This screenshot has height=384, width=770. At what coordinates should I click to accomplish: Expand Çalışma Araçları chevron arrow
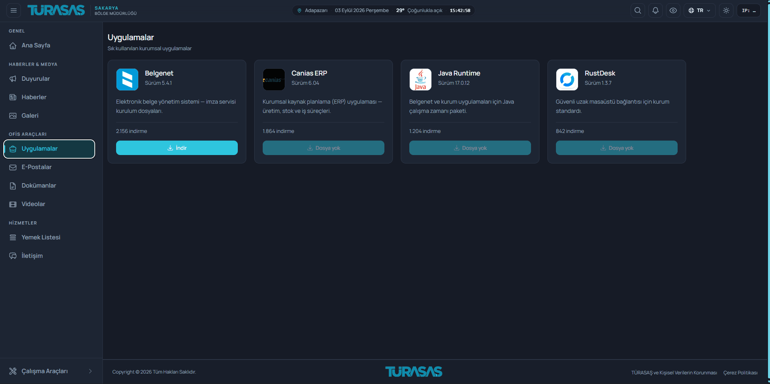(90, 371)
